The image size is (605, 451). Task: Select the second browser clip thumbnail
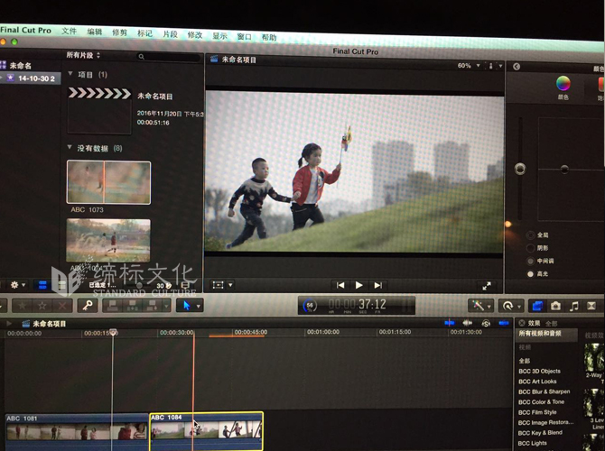(108, 240)
